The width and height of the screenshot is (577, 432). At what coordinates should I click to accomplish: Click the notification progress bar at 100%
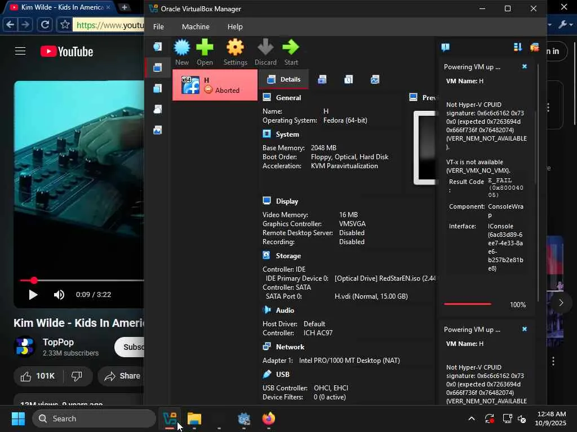tap(467, 304)
